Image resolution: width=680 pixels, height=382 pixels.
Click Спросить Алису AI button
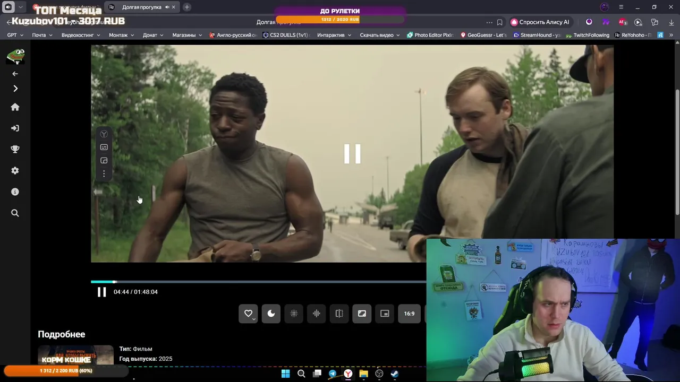(540, 22)
